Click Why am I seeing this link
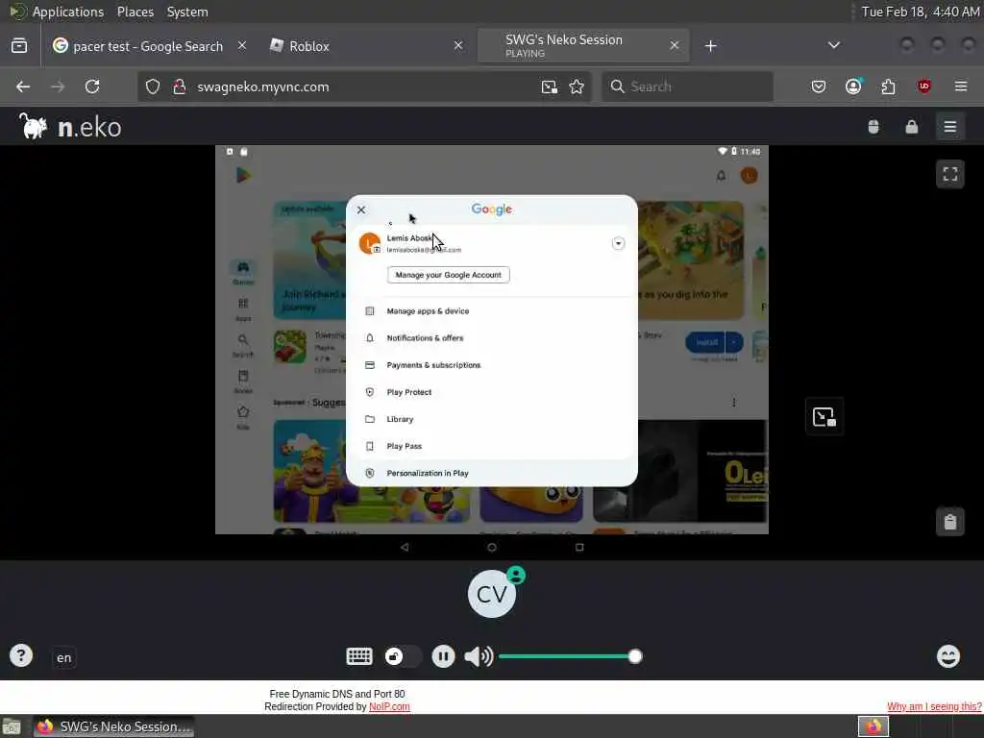The width and height of the screenshot is (984, 738). tap(934, 706)
